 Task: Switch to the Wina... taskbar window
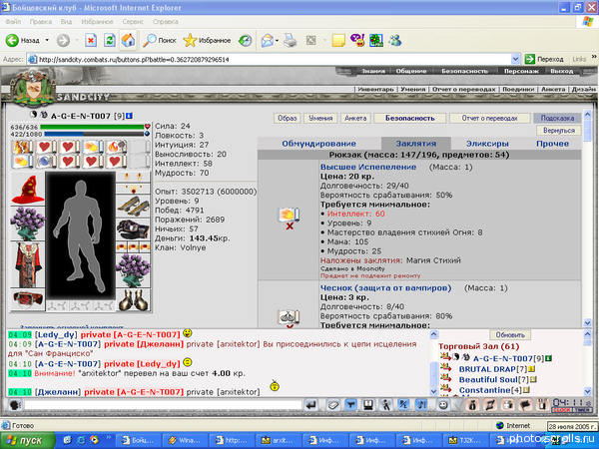click(186, 440)
